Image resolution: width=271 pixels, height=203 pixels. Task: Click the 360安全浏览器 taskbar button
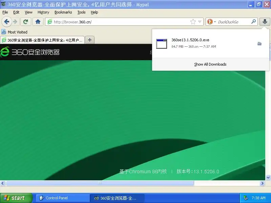(x=117, y=198)
